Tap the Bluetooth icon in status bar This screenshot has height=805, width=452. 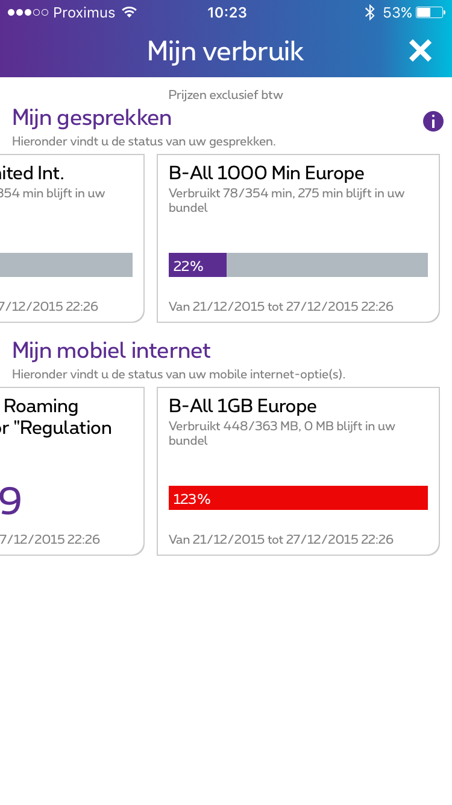[x=370, y=13]
